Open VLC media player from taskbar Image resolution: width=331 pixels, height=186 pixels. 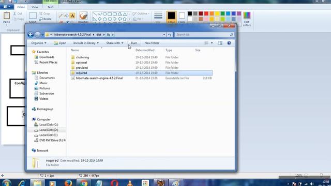130,182
